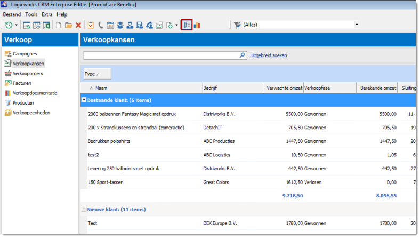Add a calendar appointment
420x238 pixels.
110,25
